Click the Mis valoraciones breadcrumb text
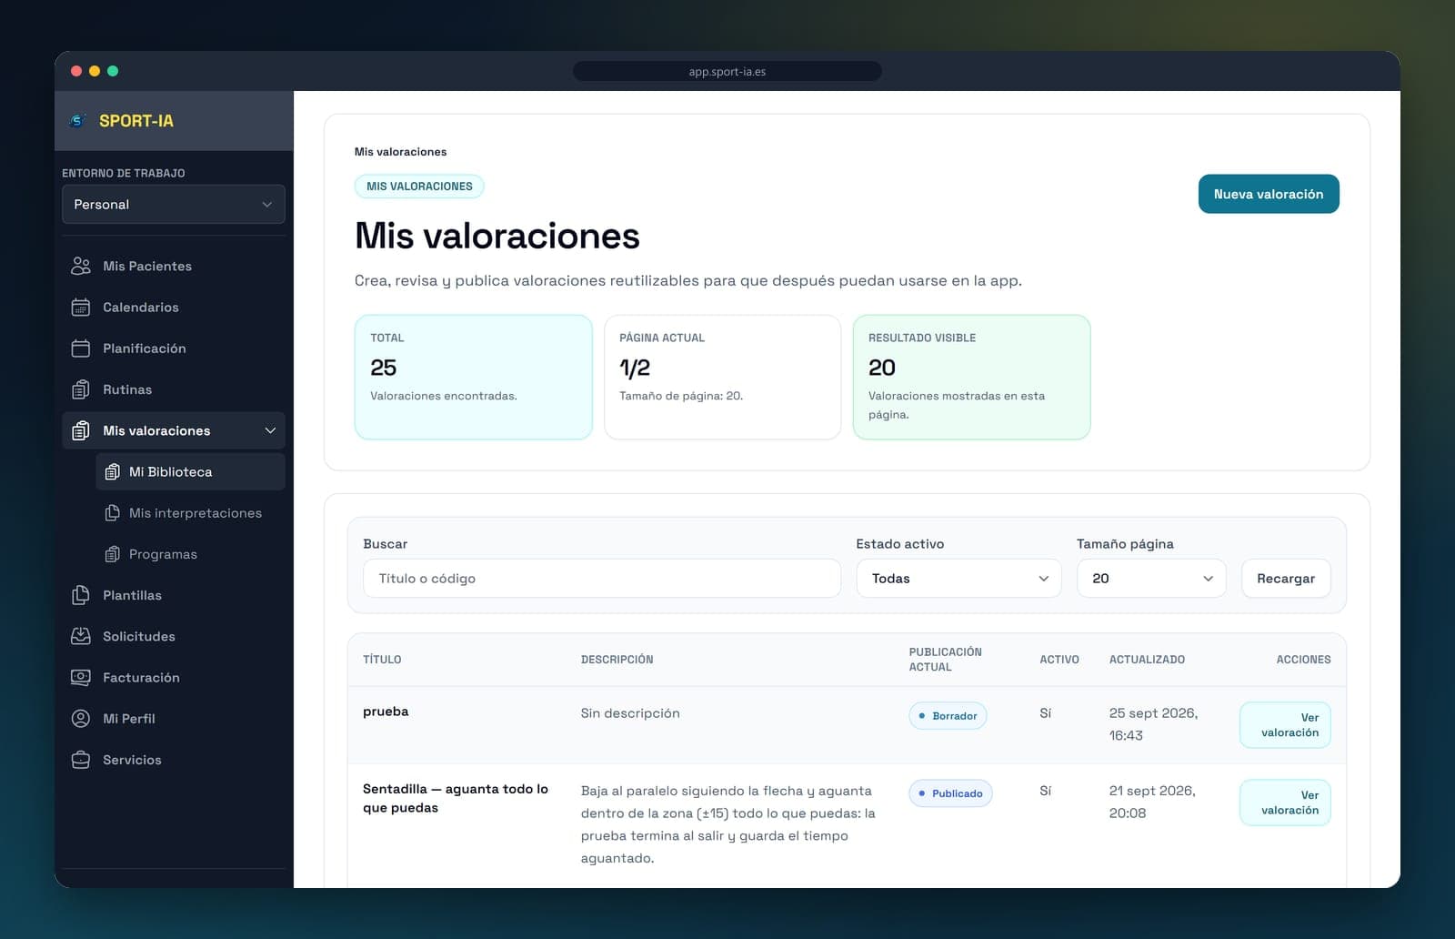The width and height of the screenshot is (1455, 939). click(400, 152)
